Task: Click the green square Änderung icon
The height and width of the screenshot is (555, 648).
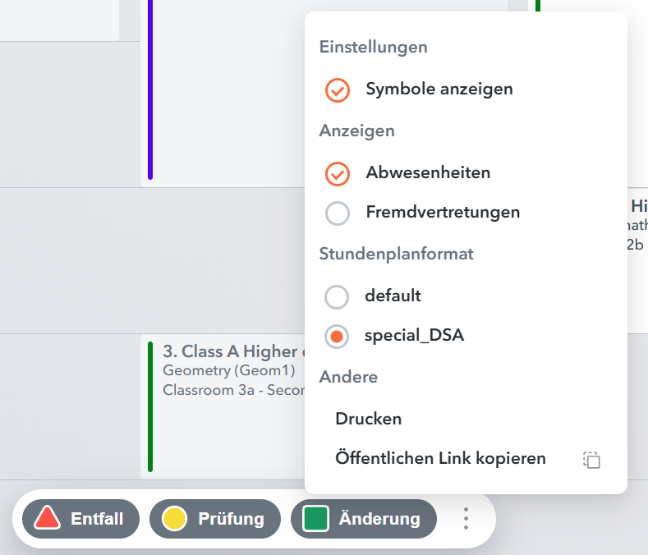Action: (315, 519)
